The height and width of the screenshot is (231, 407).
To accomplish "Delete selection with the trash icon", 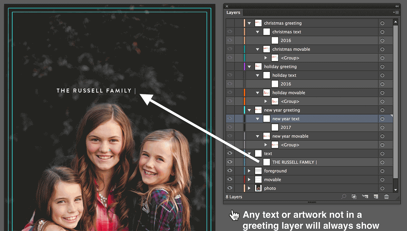I will (386, 196).
